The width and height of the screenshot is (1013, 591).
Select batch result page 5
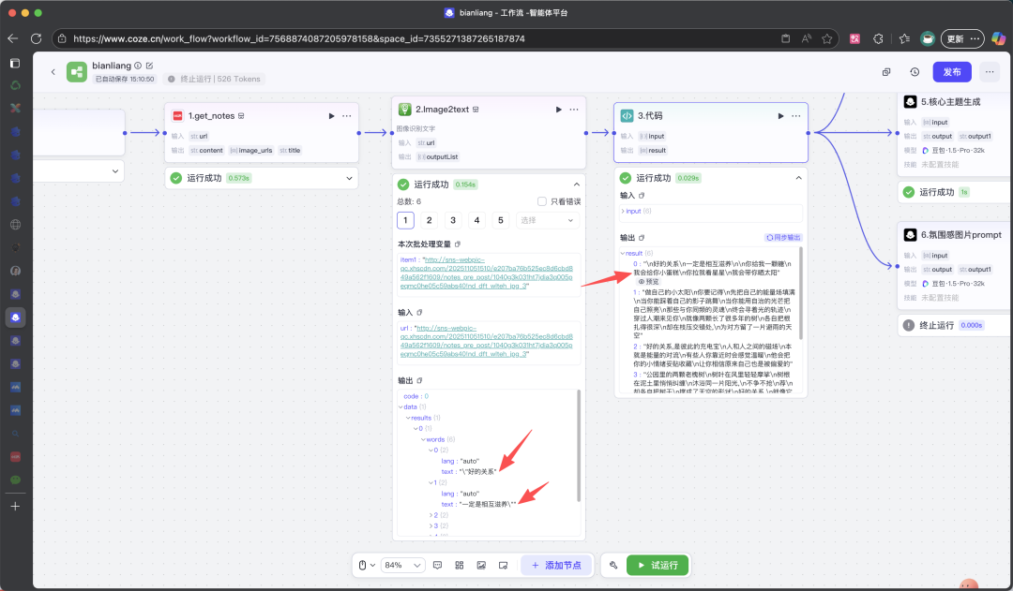501,220
